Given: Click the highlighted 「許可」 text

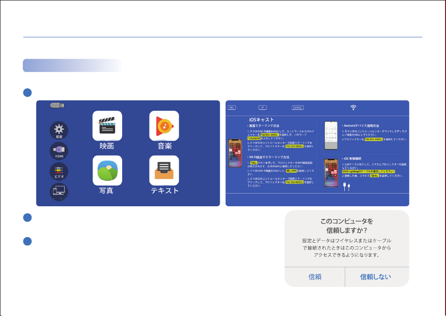Looking at the screenshot, I should click(x=374, y=176).
